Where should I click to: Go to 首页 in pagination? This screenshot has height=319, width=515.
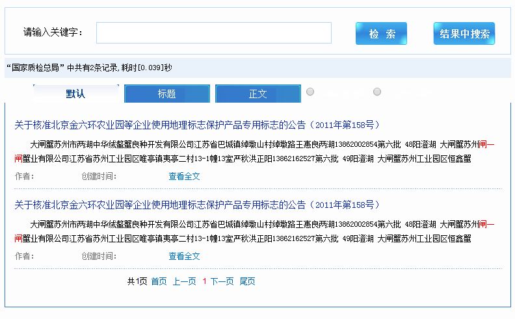point(159,281)
